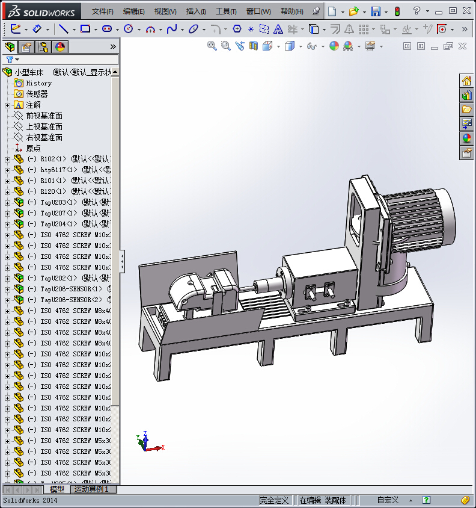Expand the 注解 tree node
476x508 pixels.
pyautogui.click(x=7, y=105)
